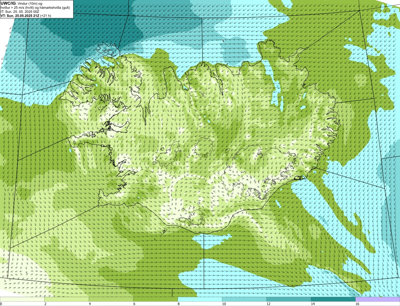The image size is (400, 306).
Task: Click the light green 4–6 m/s legend swatch
Action: (112, 299)
